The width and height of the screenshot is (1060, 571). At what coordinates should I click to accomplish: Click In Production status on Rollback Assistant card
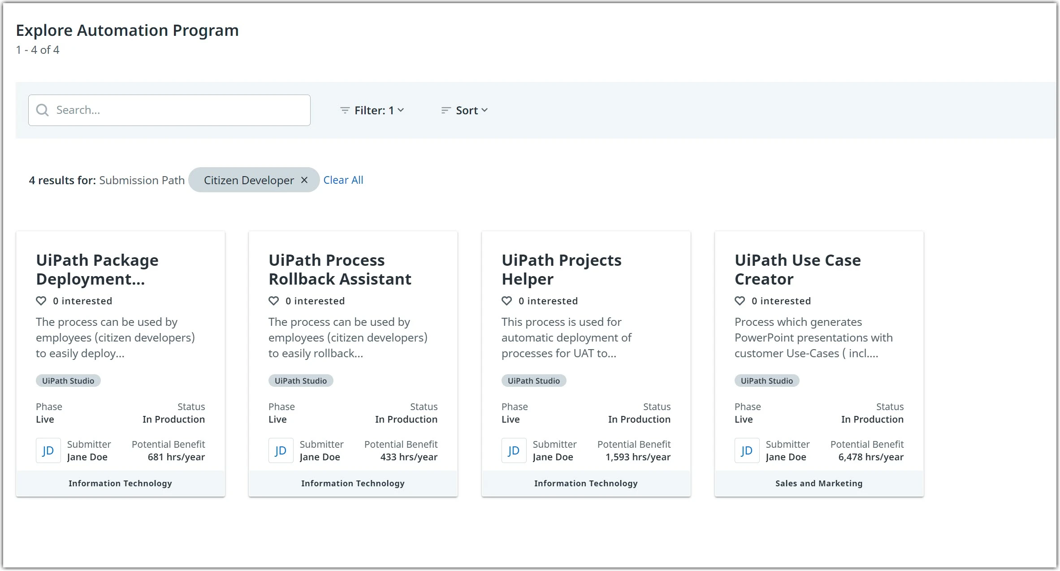click(x=406, y=420)
